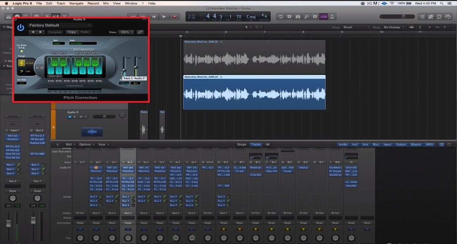
Task: Open the Loop Browser icon
Action: tap(439, 16)
